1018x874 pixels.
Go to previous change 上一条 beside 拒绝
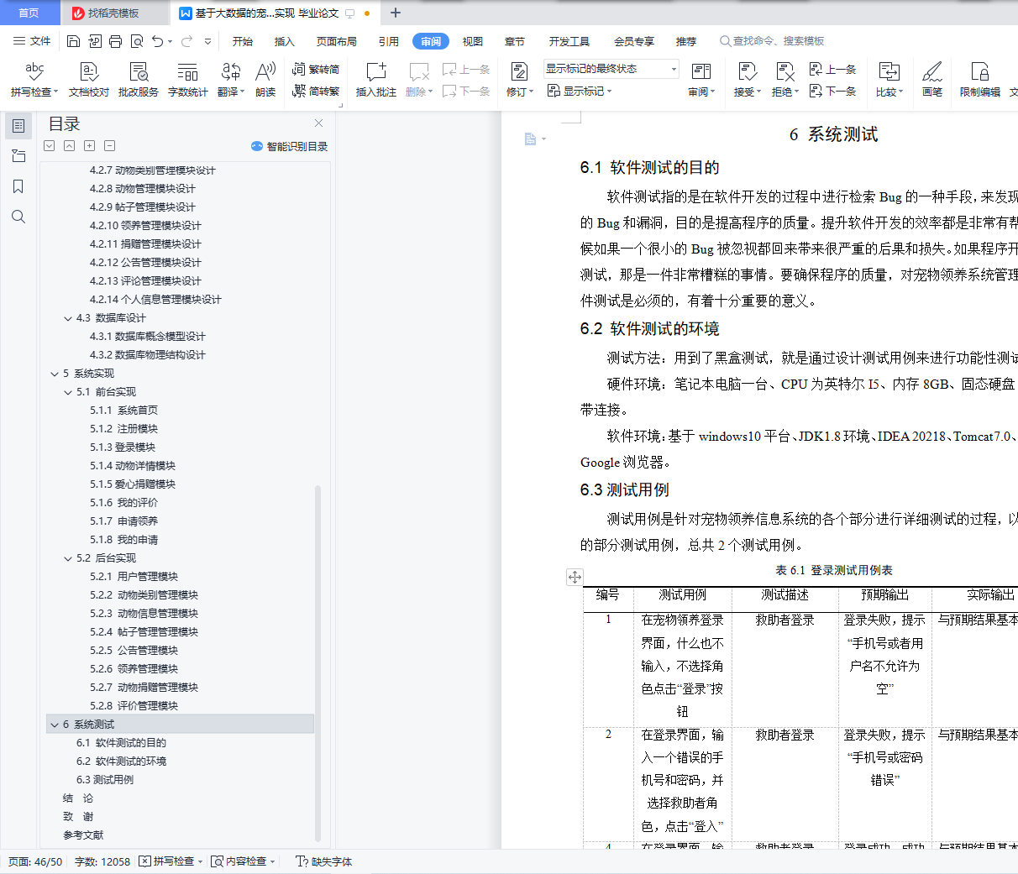[832, 70]
